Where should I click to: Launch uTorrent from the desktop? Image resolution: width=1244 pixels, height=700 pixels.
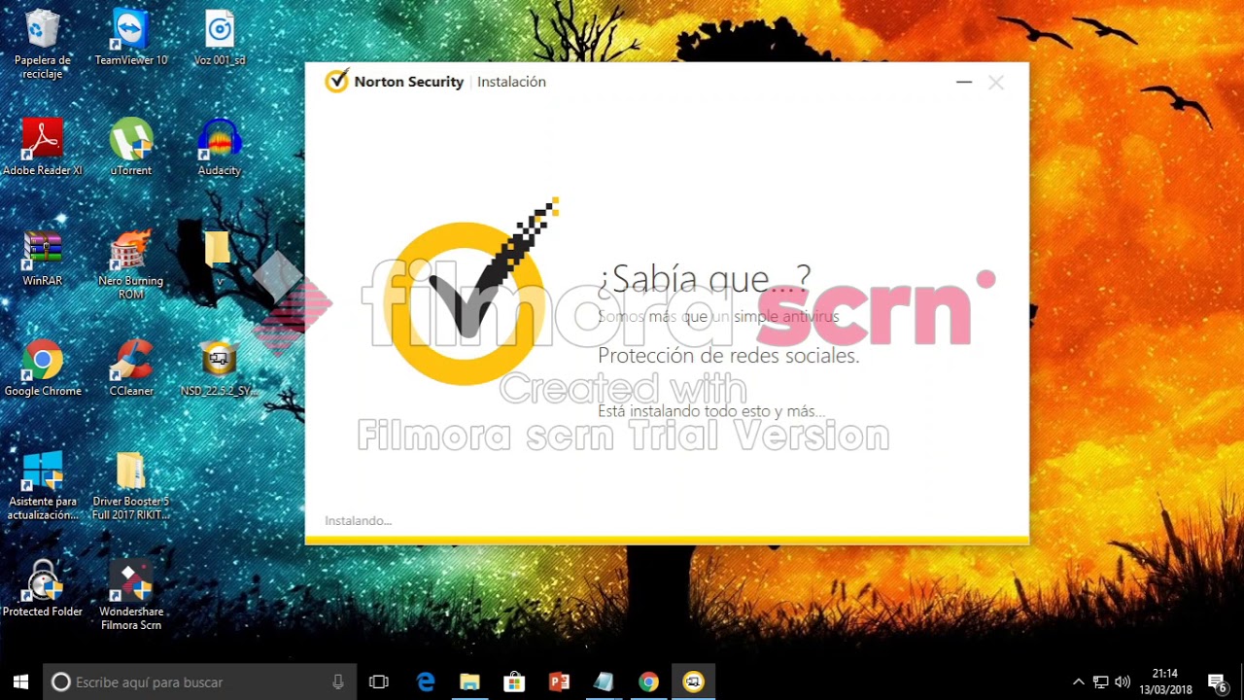click(x=131, y=148)
